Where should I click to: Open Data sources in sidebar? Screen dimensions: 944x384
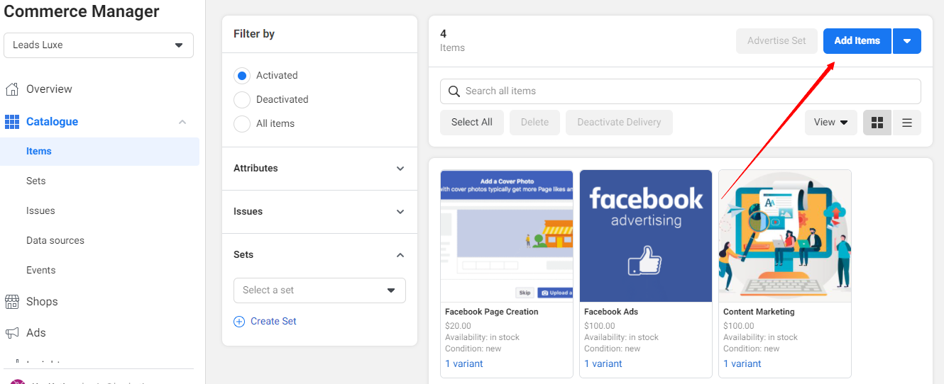click(x=55, y=241)
